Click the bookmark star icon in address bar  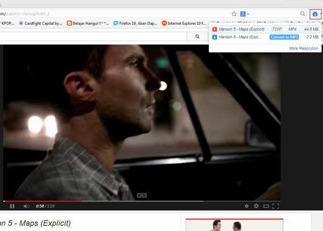(234, 14)
